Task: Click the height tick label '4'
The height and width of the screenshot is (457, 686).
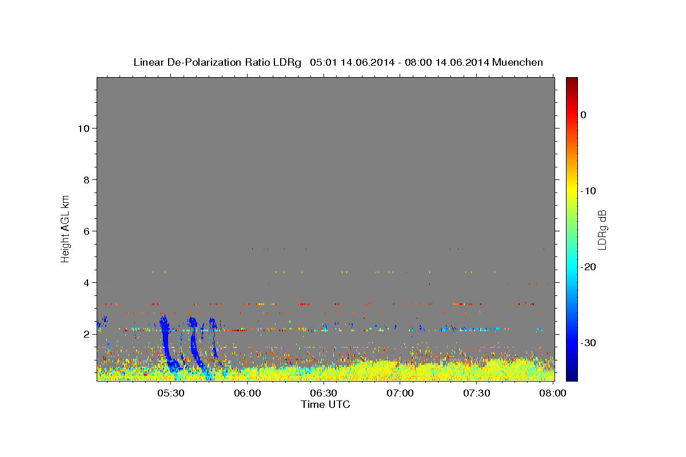Action: pos(87,282)
